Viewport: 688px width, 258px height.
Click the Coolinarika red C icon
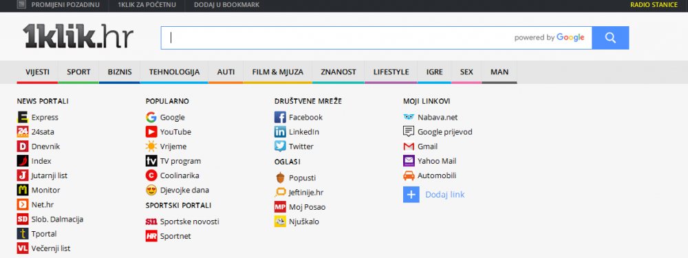[x=151, y=175]
